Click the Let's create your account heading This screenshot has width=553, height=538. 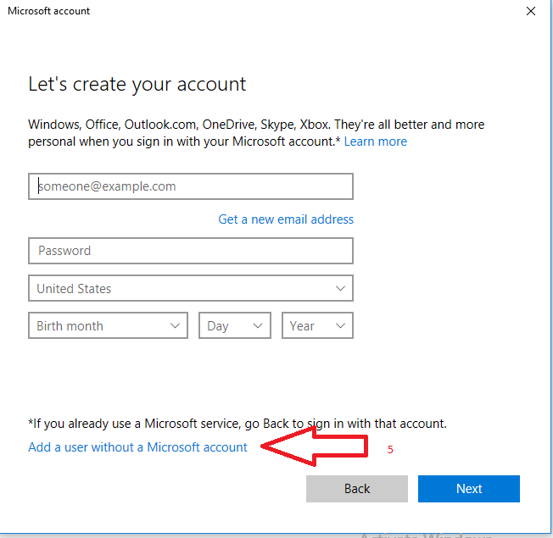point(137,85)
